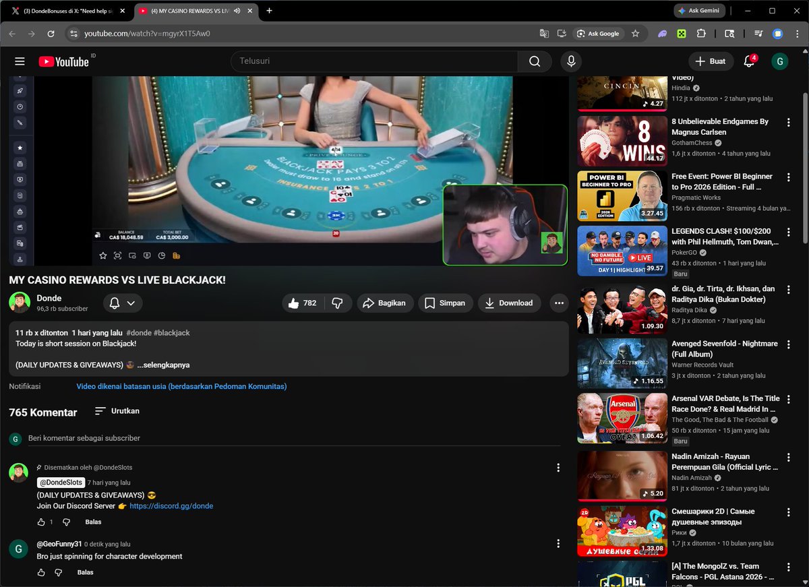Focus the add comment field
Image resolution: width=809 pixels, height=587 pixels.
(x=294, y=439)
